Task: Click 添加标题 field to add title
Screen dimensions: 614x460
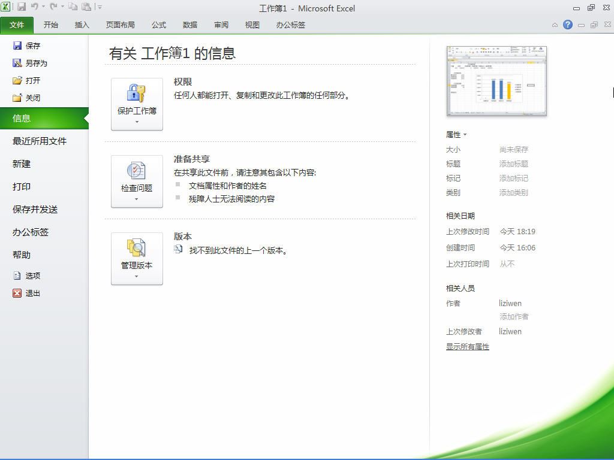Action: click(514, 164)
